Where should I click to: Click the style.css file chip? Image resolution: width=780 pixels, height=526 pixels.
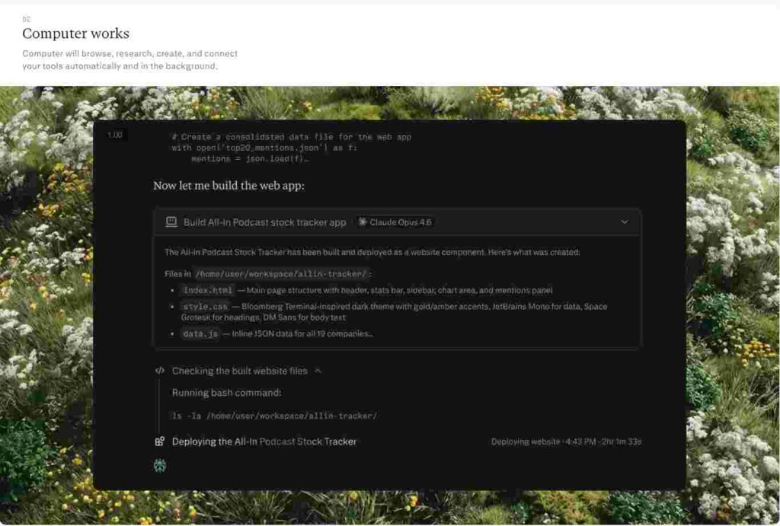[205, 307]
